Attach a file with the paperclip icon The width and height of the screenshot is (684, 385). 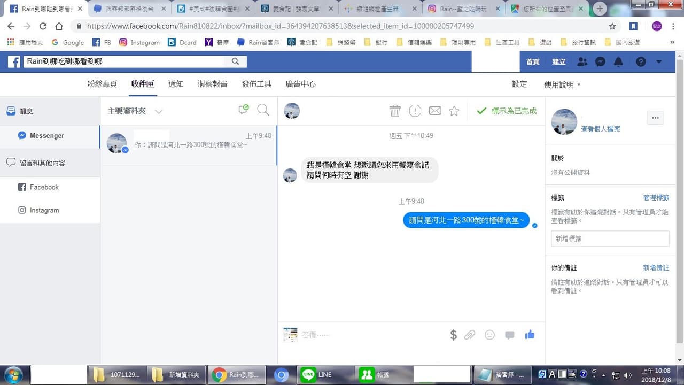(x=469, y=335)
